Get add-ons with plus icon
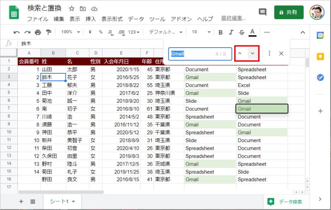This screenshot has height=210, width=331. click(320, 111)
